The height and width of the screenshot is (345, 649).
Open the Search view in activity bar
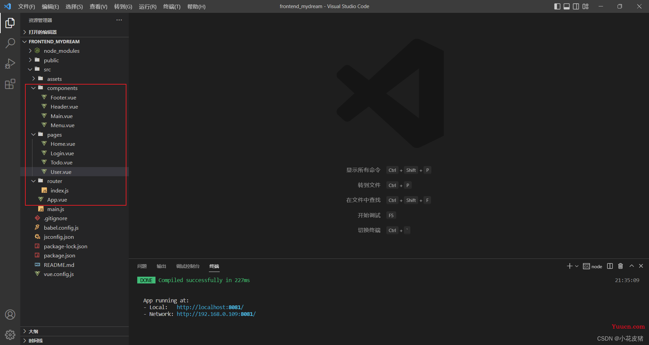pos(10,43)
